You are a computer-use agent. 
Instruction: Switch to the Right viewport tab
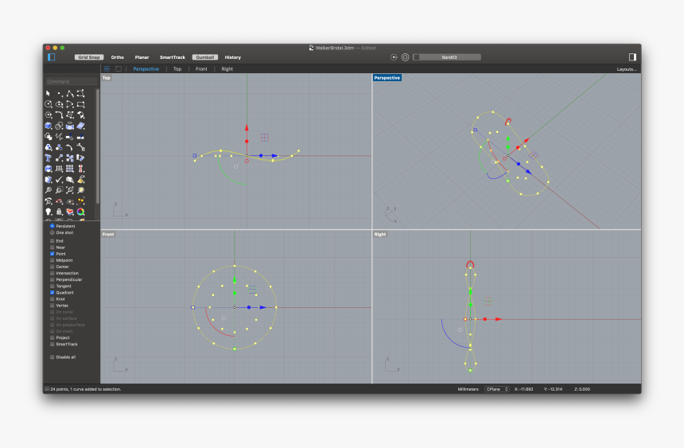click(x=227, y=69)
